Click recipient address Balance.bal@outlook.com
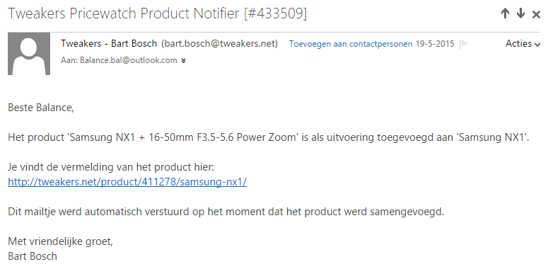 129,60
